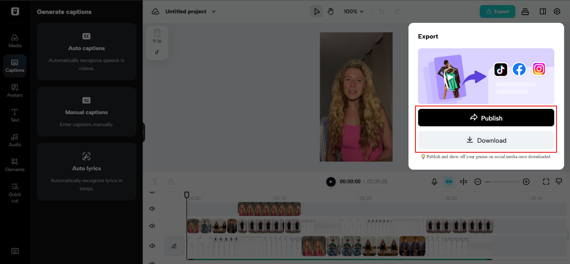The image size is (570, 264).
Task: Mute the third timeline track
Action: point(152,246)
